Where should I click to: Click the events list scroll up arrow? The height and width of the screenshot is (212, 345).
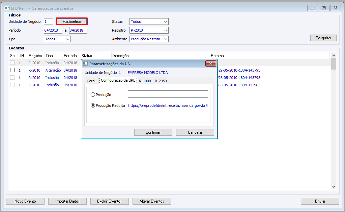[x=334, y=55]
